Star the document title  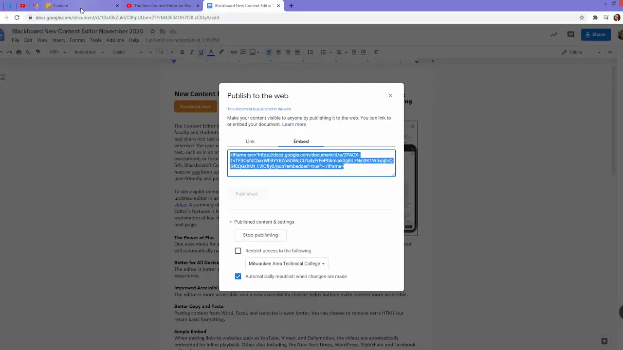pyautogui.click(x=152, y=32)
